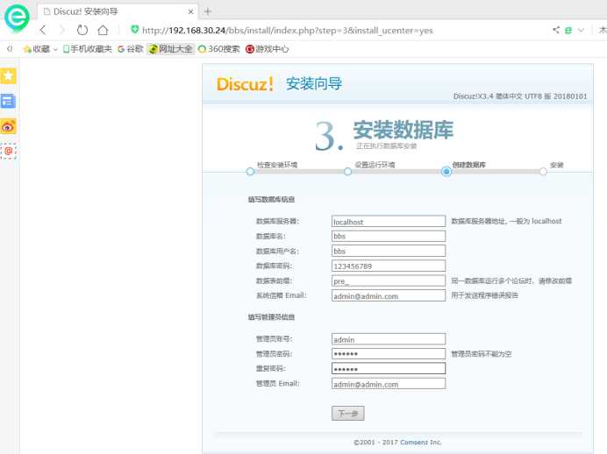607x454 pixels.
Task: Focus the database server field with localhost
Action: click(x=389, y=222)
